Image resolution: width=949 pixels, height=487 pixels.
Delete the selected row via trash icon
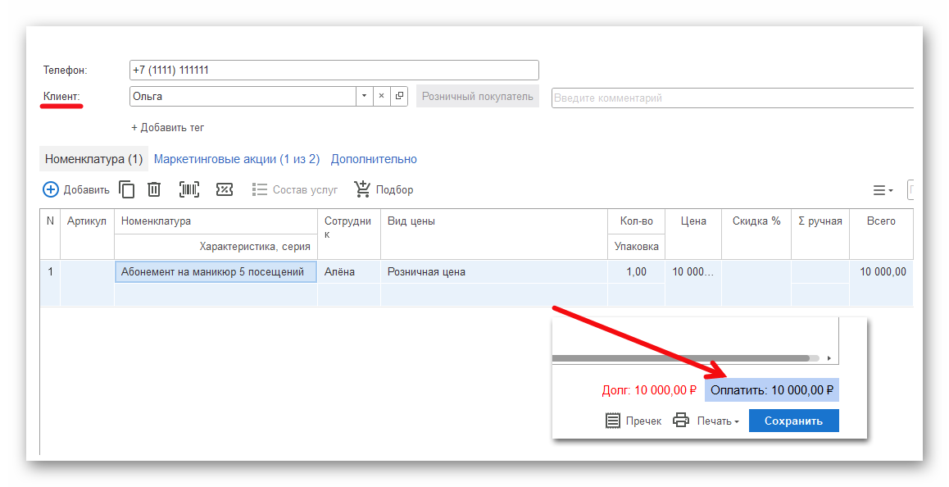155,189
